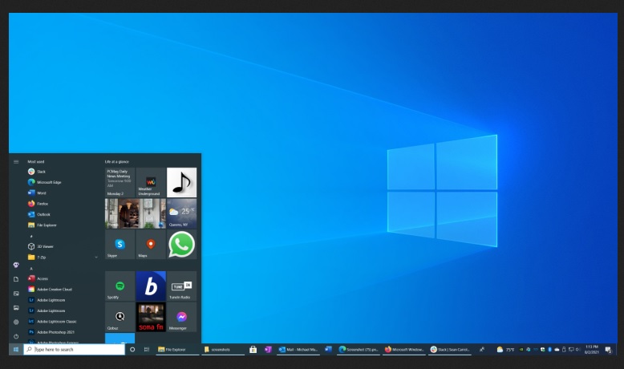Open the volume icon in system tray
This screenshot has width=624, height=369.
point(578,350)
